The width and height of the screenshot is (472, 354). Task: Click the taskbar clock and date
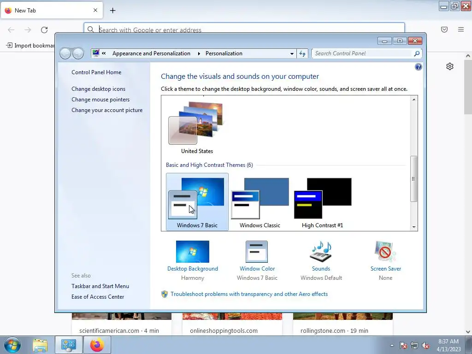pos(448,345)
